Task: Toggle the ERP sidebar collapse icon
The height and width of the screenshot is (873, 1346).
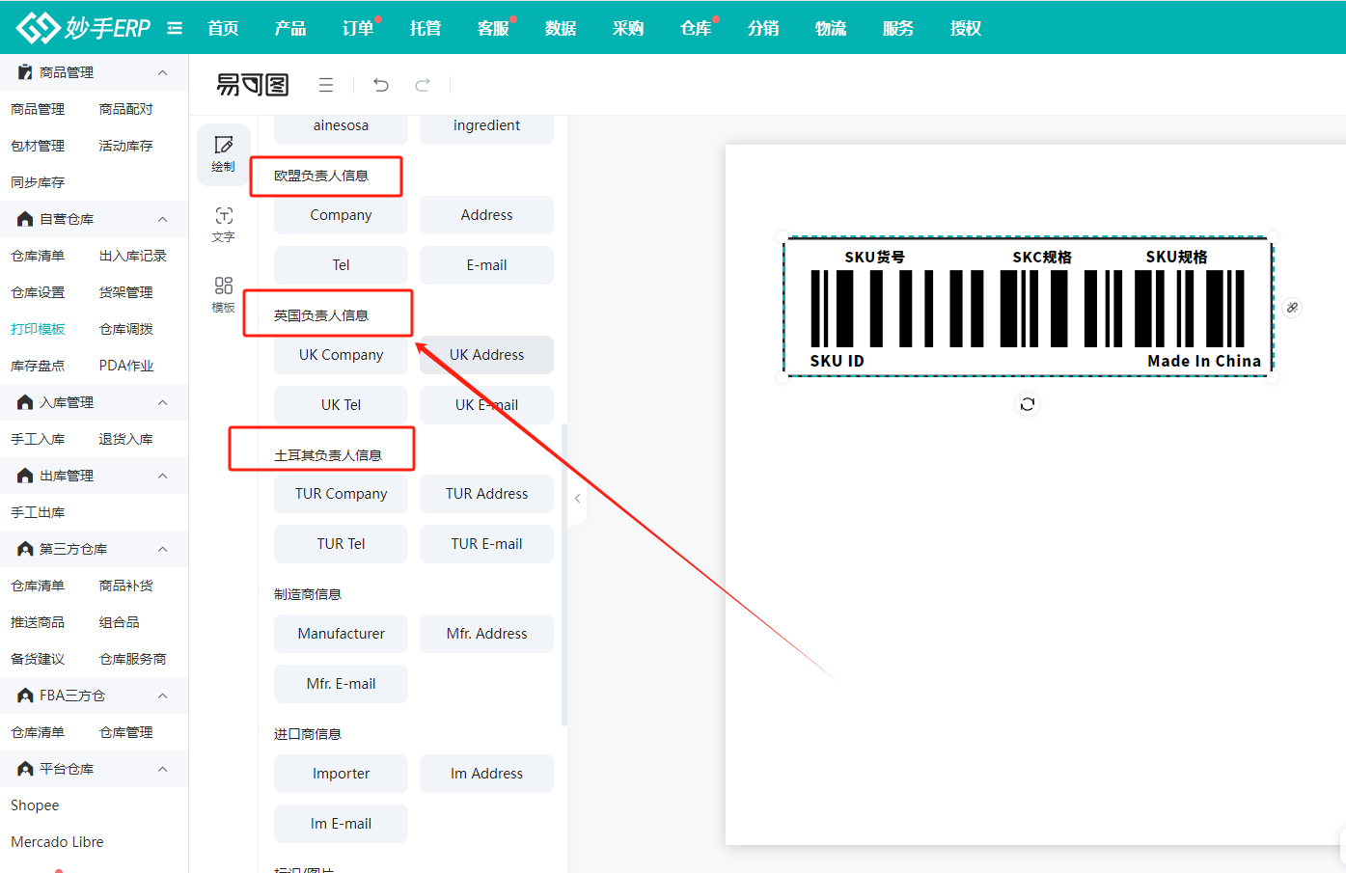Action: [x=175, y=28]
